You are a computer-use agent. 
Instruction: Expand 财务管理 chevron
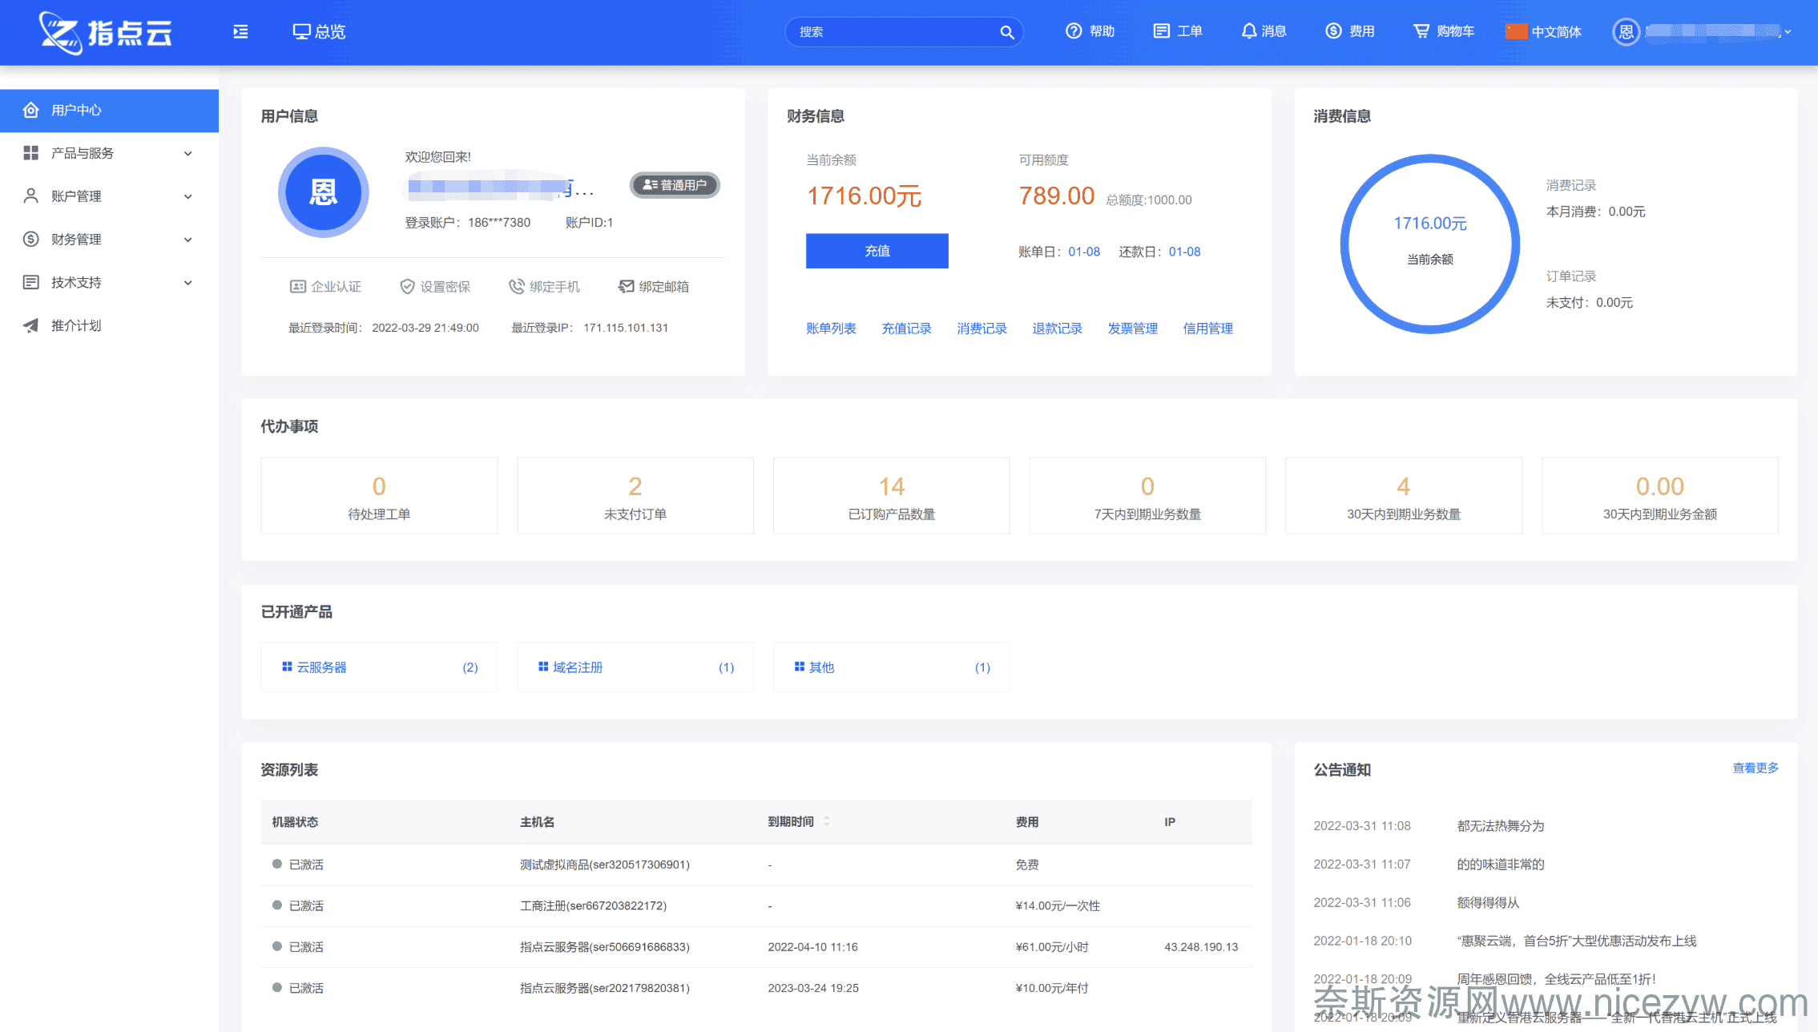(x=188, y=240)
